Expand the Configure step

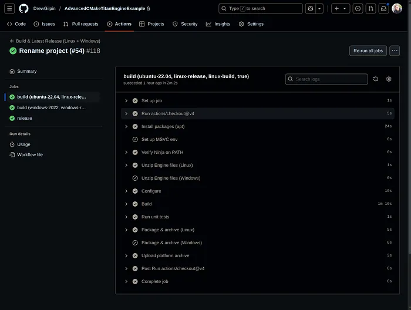coord(258,191)
